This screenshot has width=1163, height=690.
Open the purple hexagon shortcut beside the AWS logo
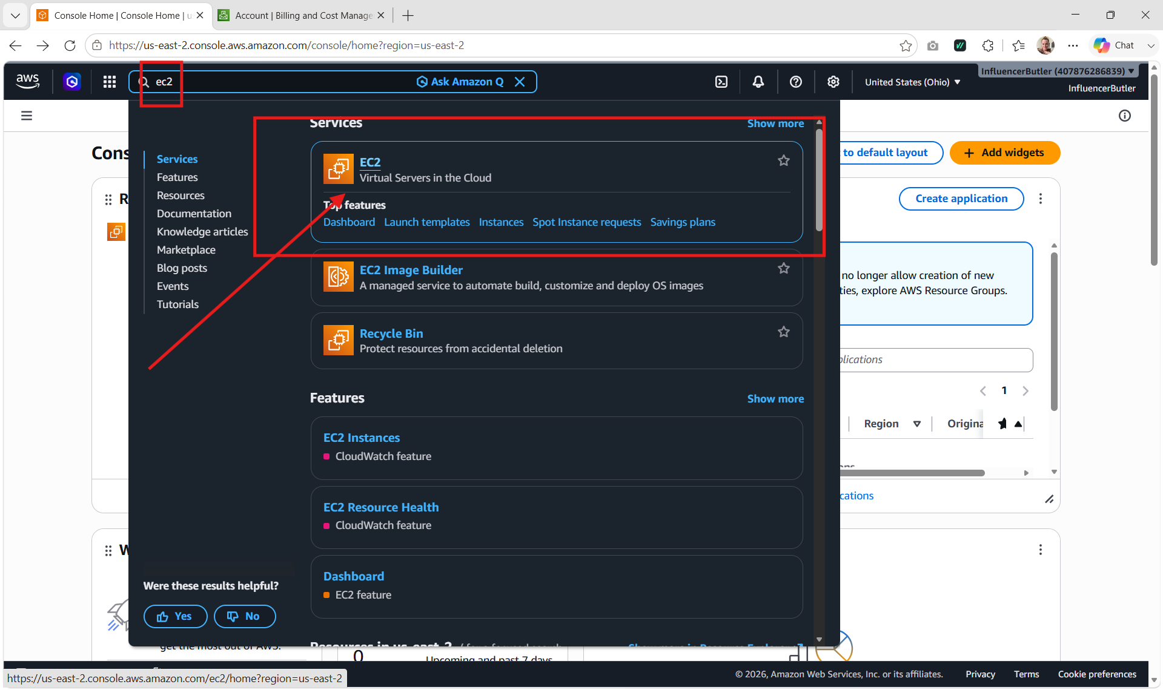pos(72,82)
